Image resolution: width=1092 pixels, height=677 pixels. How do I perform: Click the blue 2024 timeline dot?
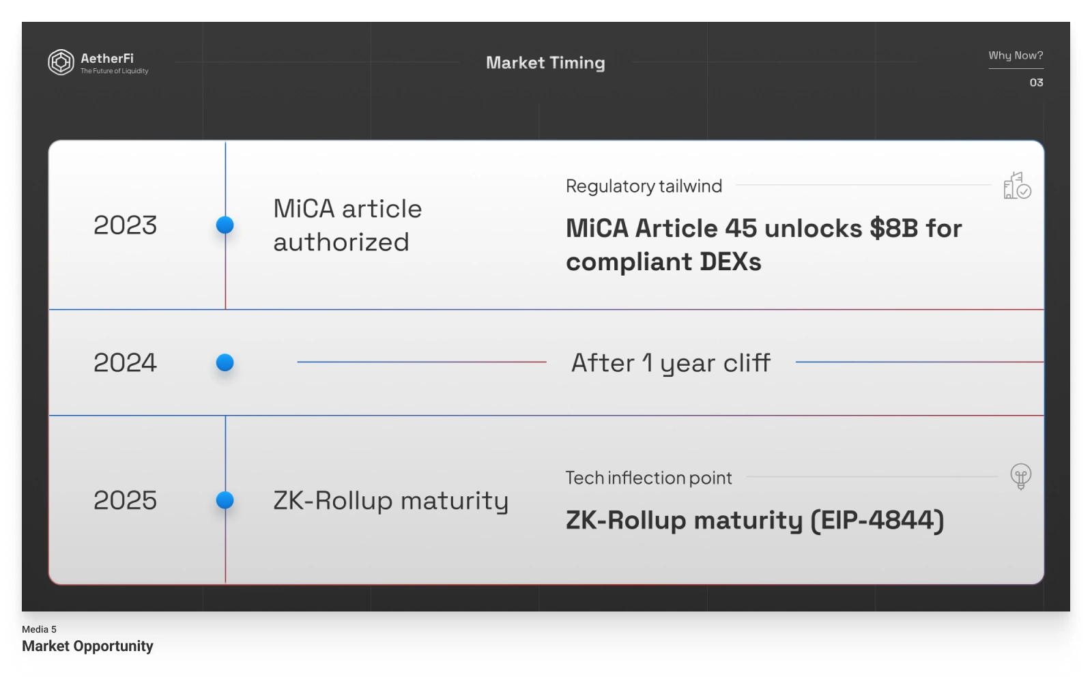[x=225, y=362]
